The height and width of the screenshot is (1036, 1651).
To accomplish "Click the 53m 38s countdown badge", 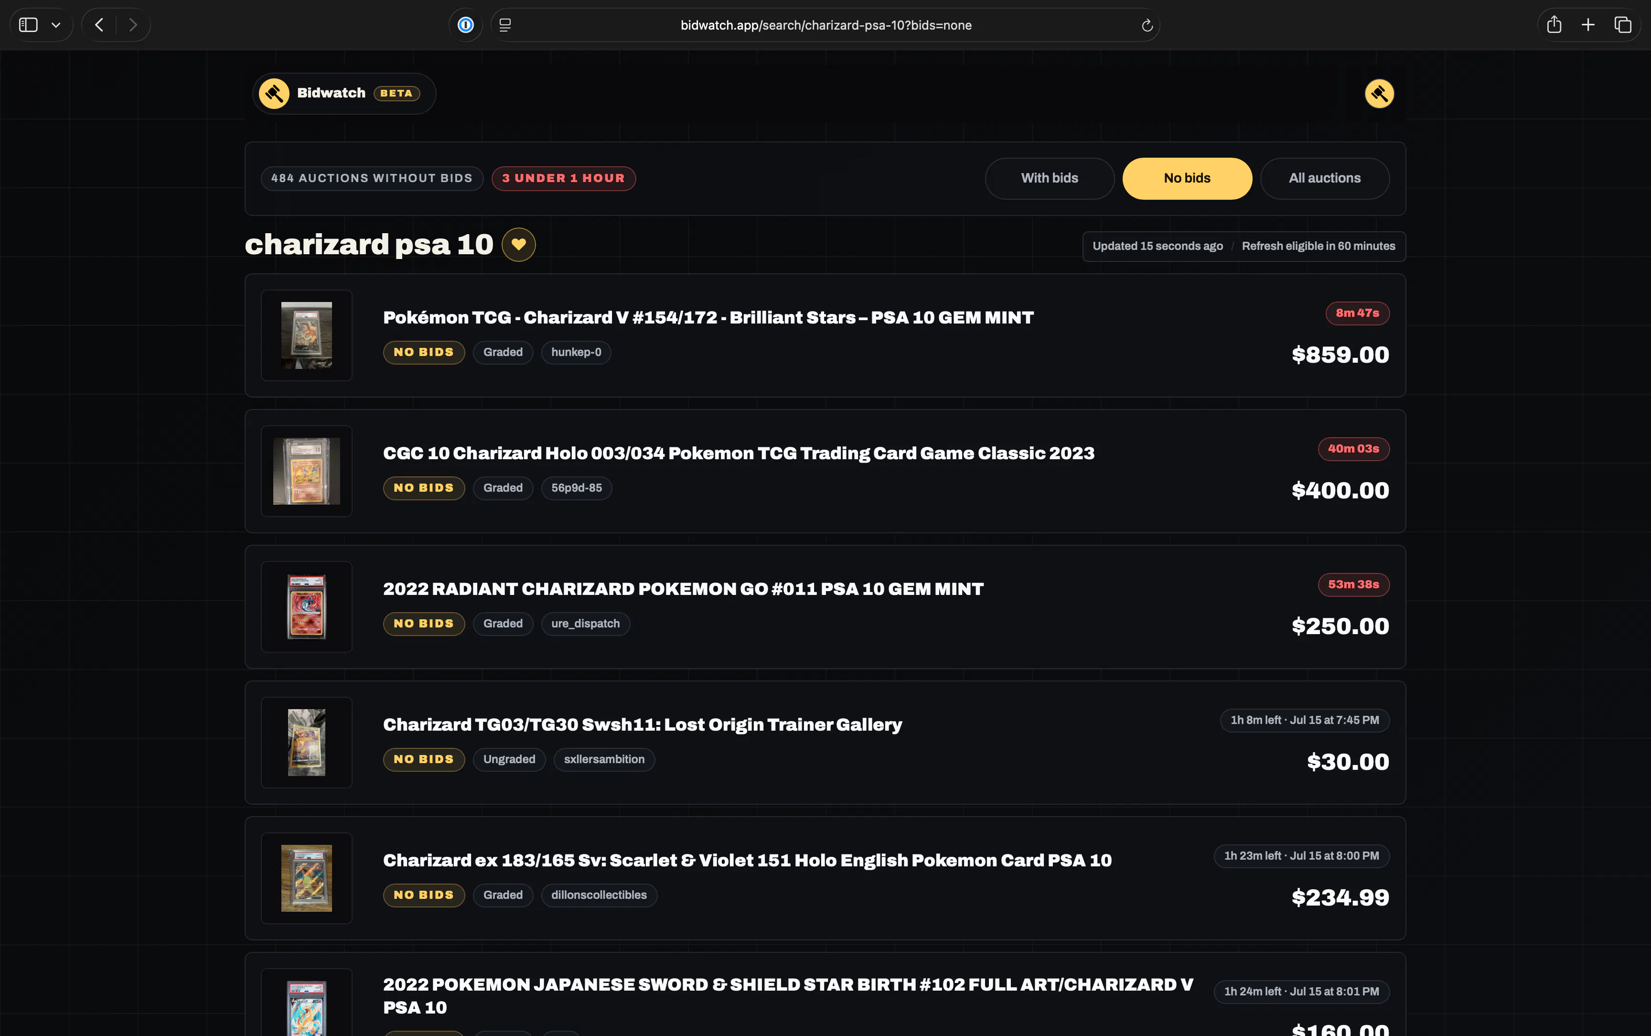I will click(x=1353, y=584).
